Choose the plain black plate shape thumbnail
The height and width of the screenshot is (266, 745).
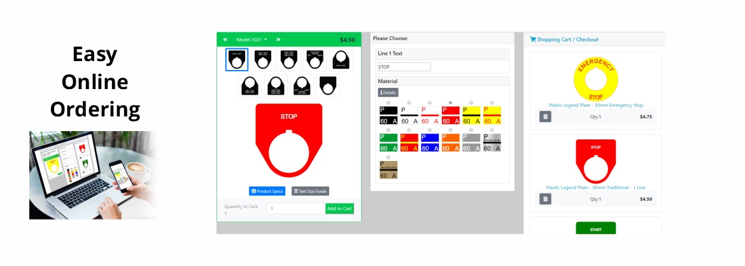(327, 86)
